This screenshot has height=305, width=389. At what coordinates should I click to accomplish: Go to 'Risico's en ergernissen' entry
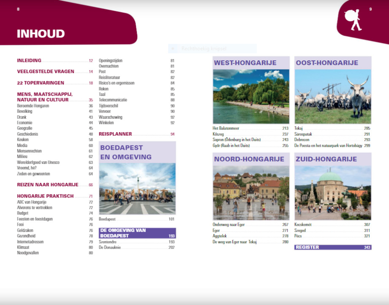[x=137, y=83]
